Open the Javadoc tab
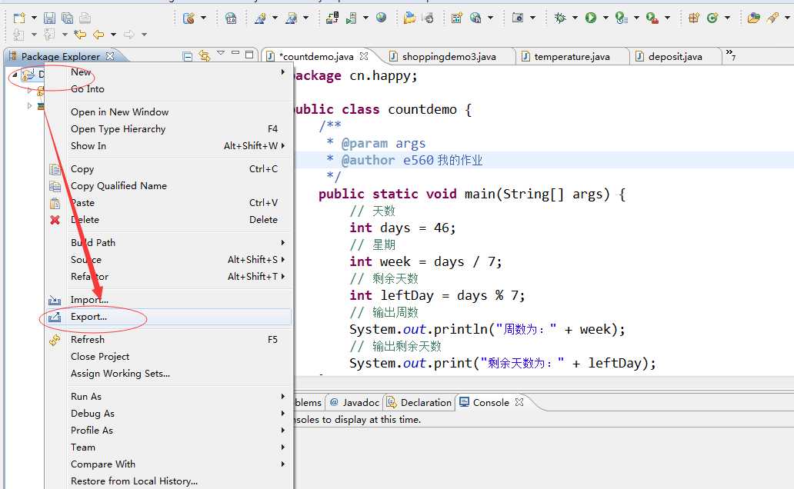This screenshot has height=489, width=794. tap(360, 402)
